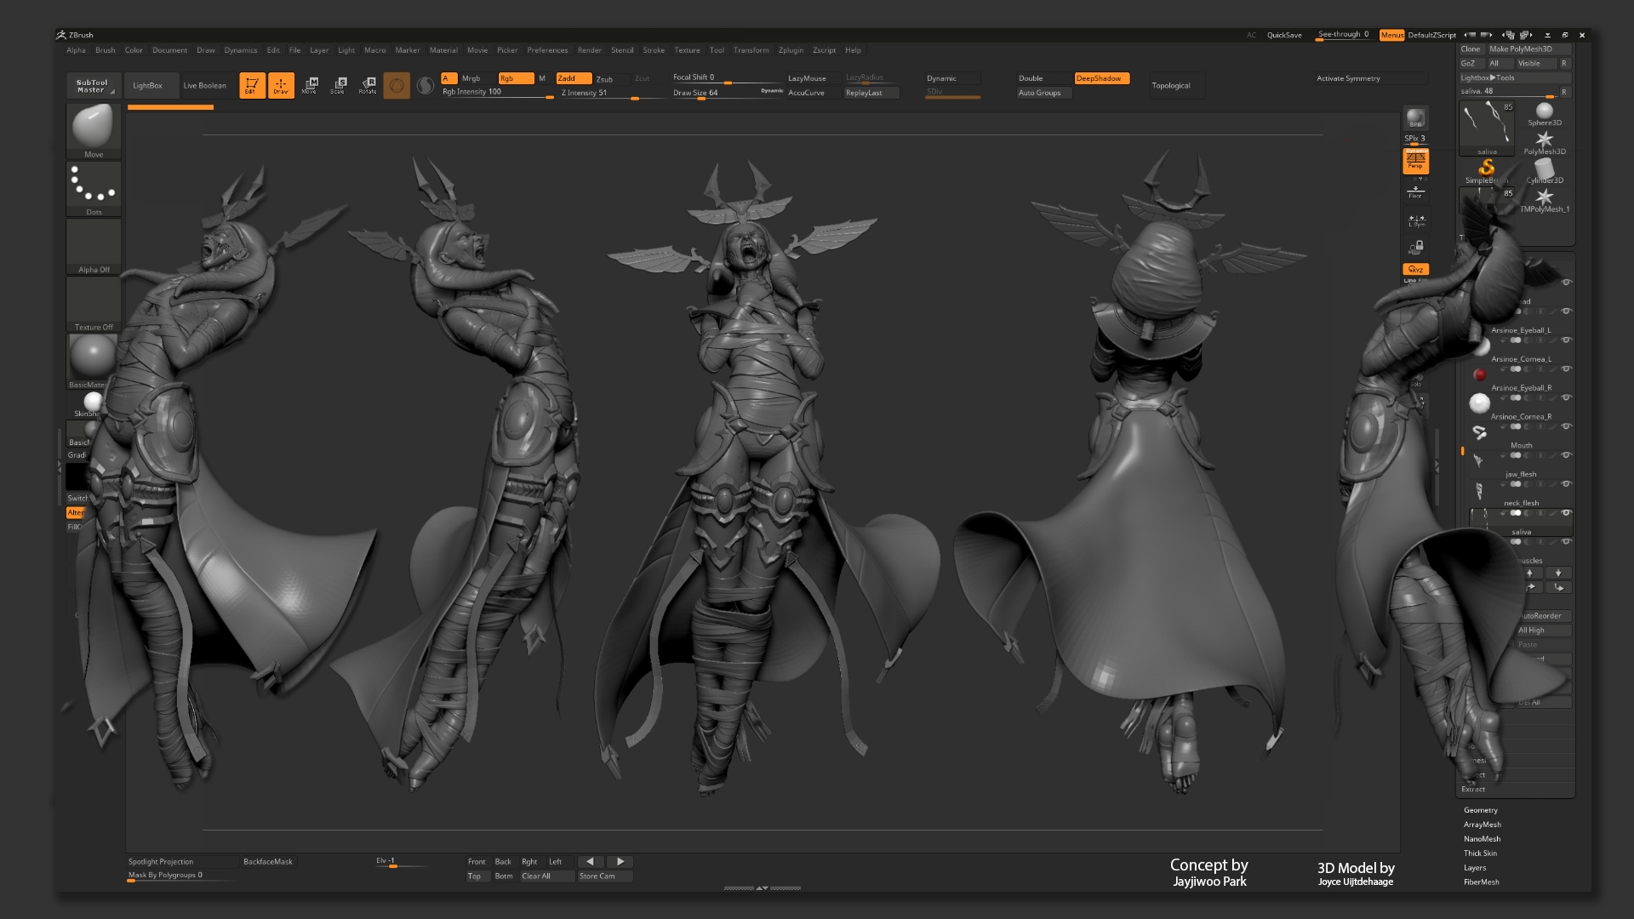
Task: Select the Draw mode icon
Action: (x=281, y=85)
